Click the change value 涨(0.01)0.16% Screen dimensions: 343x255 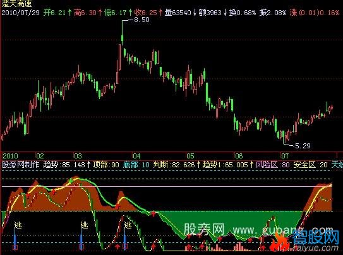315,13
